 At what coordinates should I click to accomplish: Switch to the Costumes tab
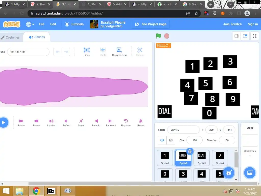pyautogui.click(x=10, y=37)
